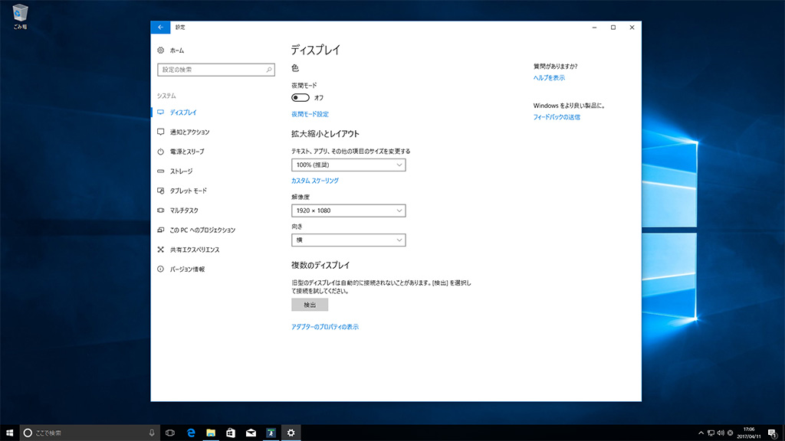
Task: Toggle the 夜間モード (night light) switch
Action: 300,97
